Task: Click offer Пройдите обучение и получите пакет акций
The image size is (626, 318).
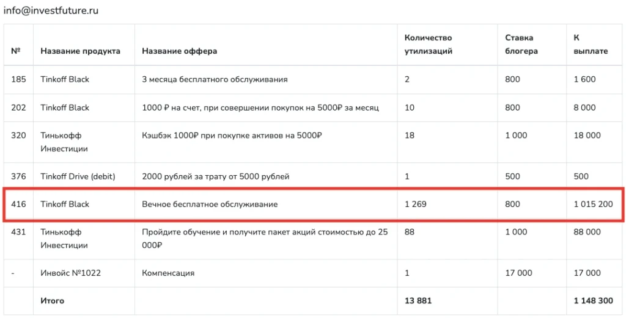Action: (265, 239)
